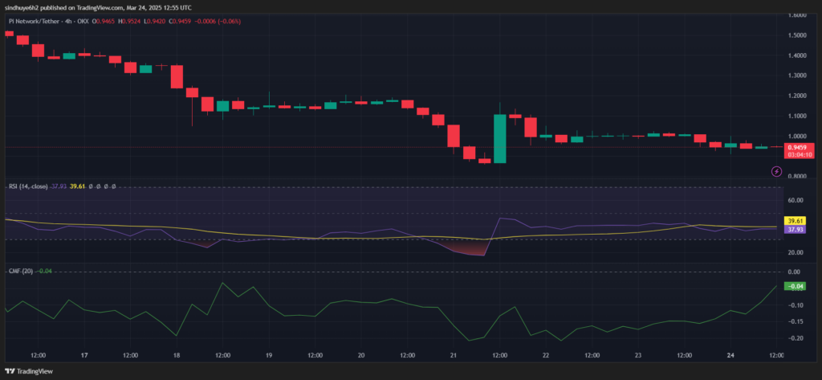The height and width of the screenshot is (380, 822).
Task: Click the RSI (14, close) indicator label
Action: click(27, 186)
